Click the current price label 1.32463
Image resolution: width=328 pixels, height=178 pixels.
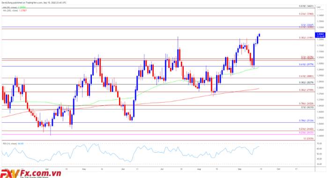(x=320, y=34)
